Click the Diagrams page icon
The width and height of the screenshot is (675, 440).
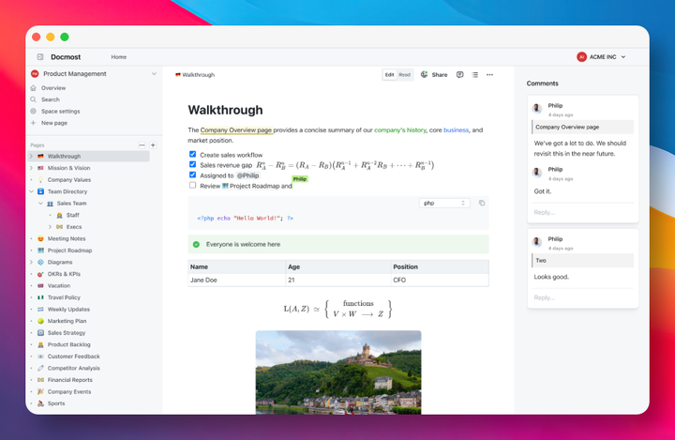(x=40, y=262)
